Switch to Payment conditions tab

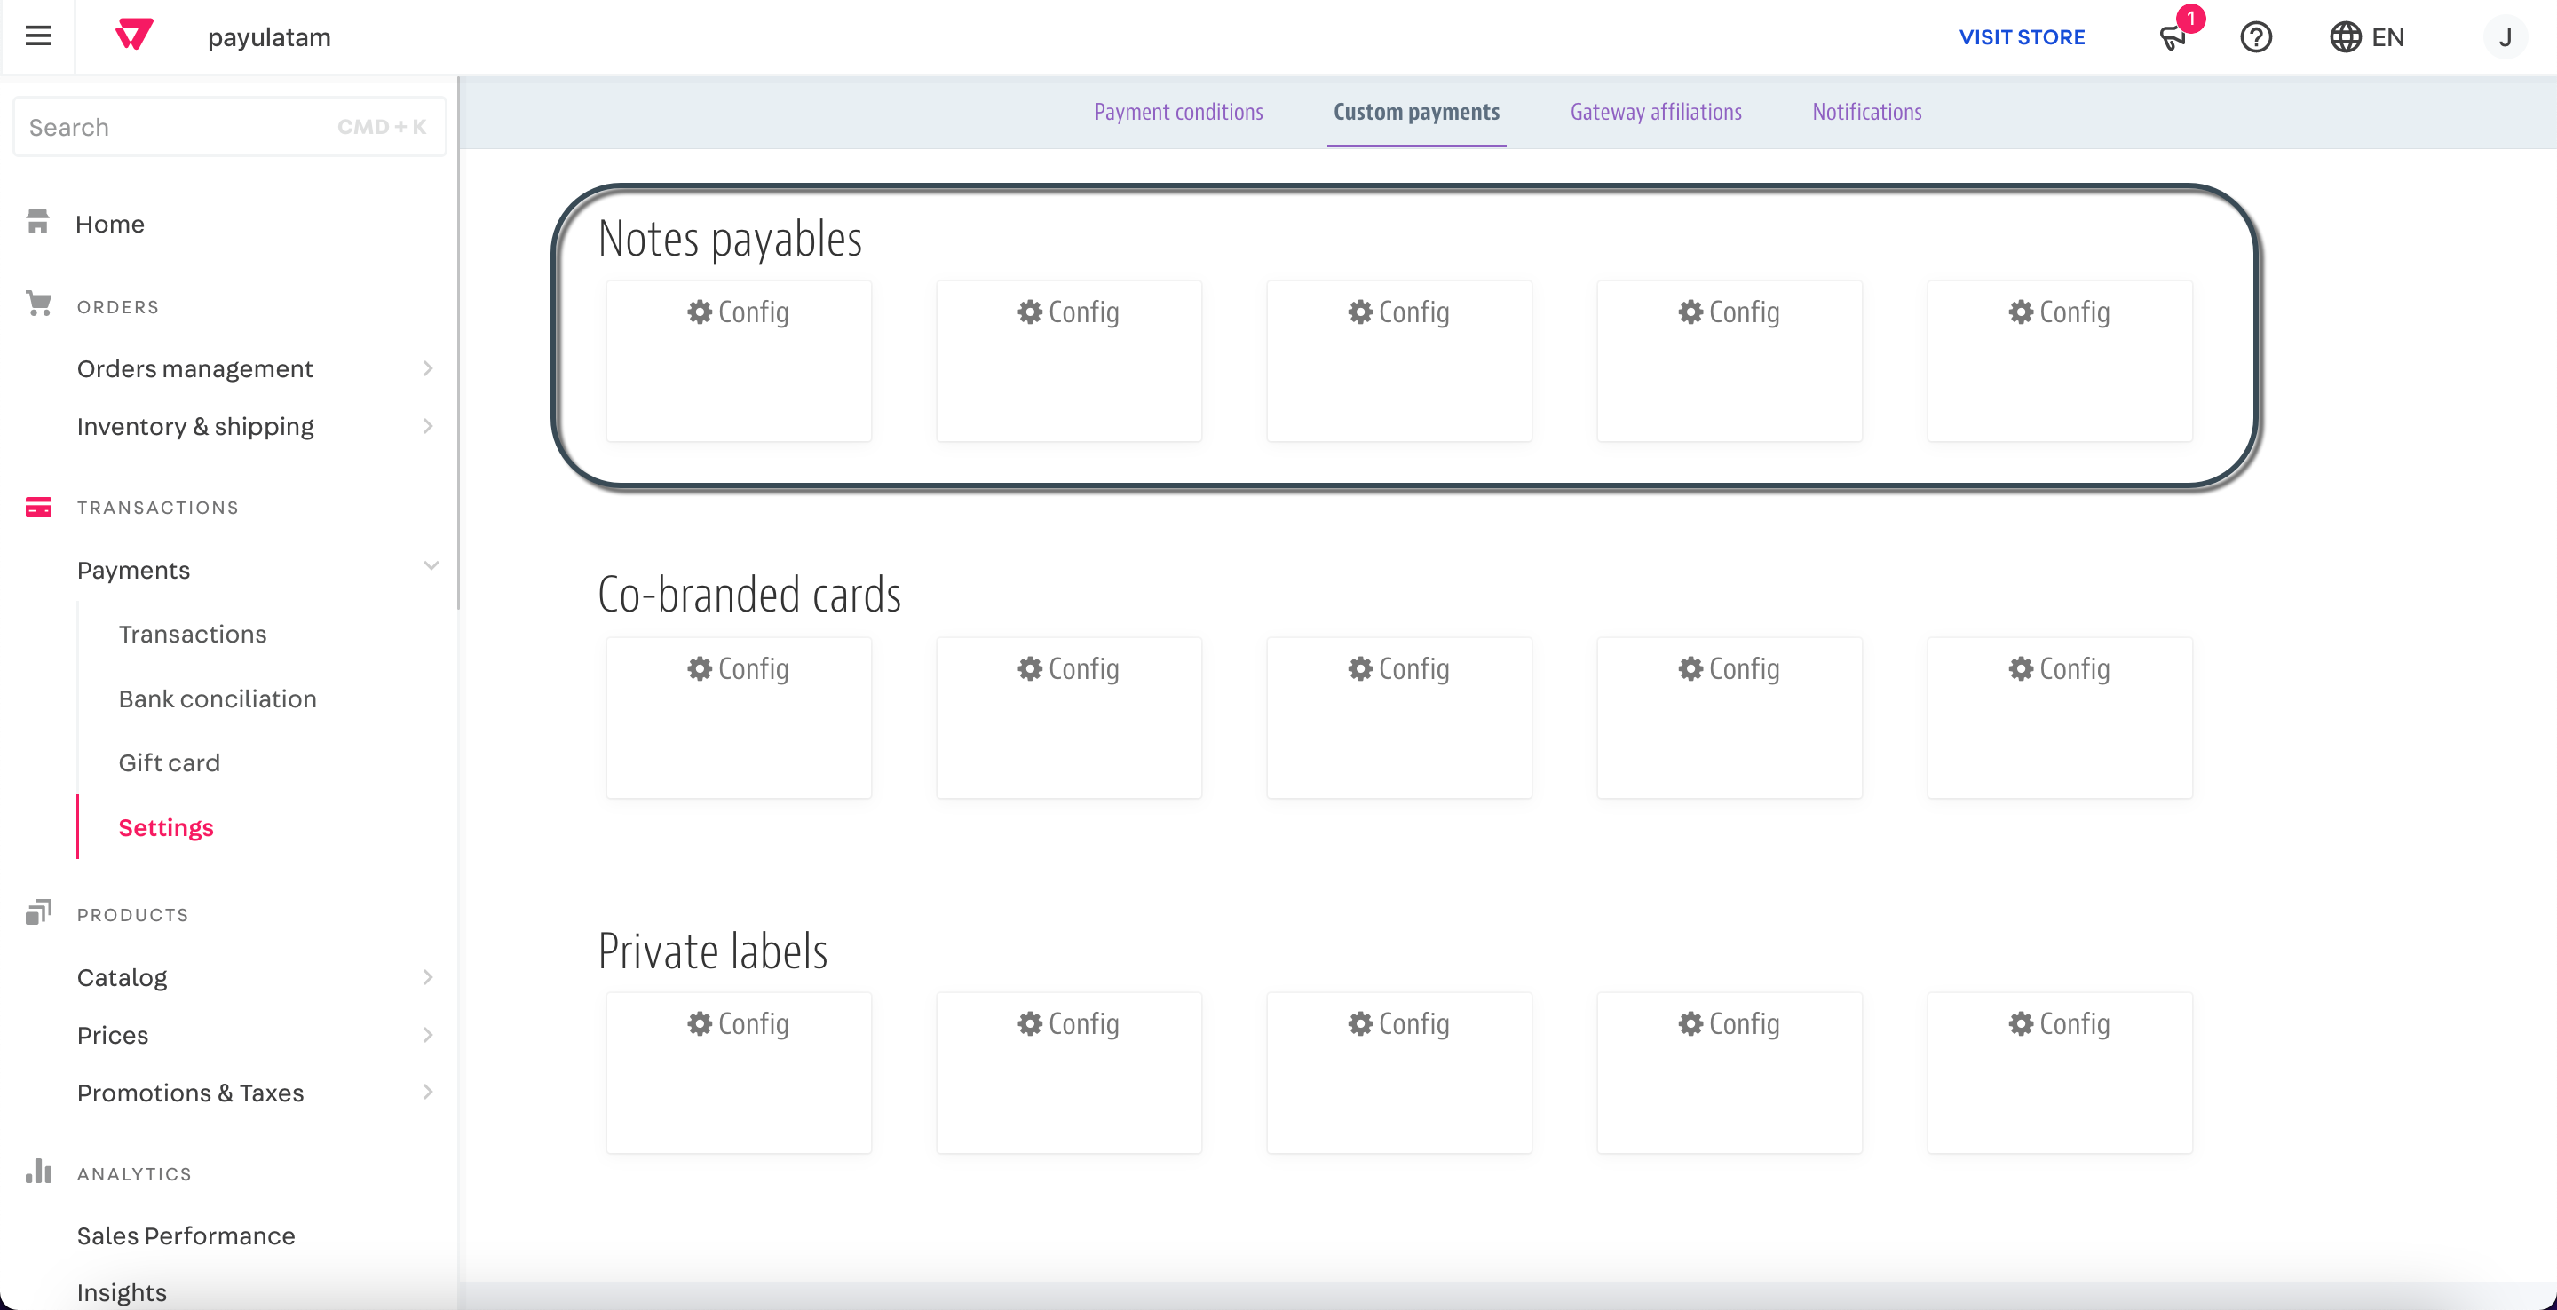click(1178, 112)
